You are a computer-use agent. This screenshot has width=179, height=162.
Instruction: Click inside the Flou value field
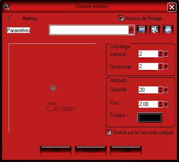148,104
